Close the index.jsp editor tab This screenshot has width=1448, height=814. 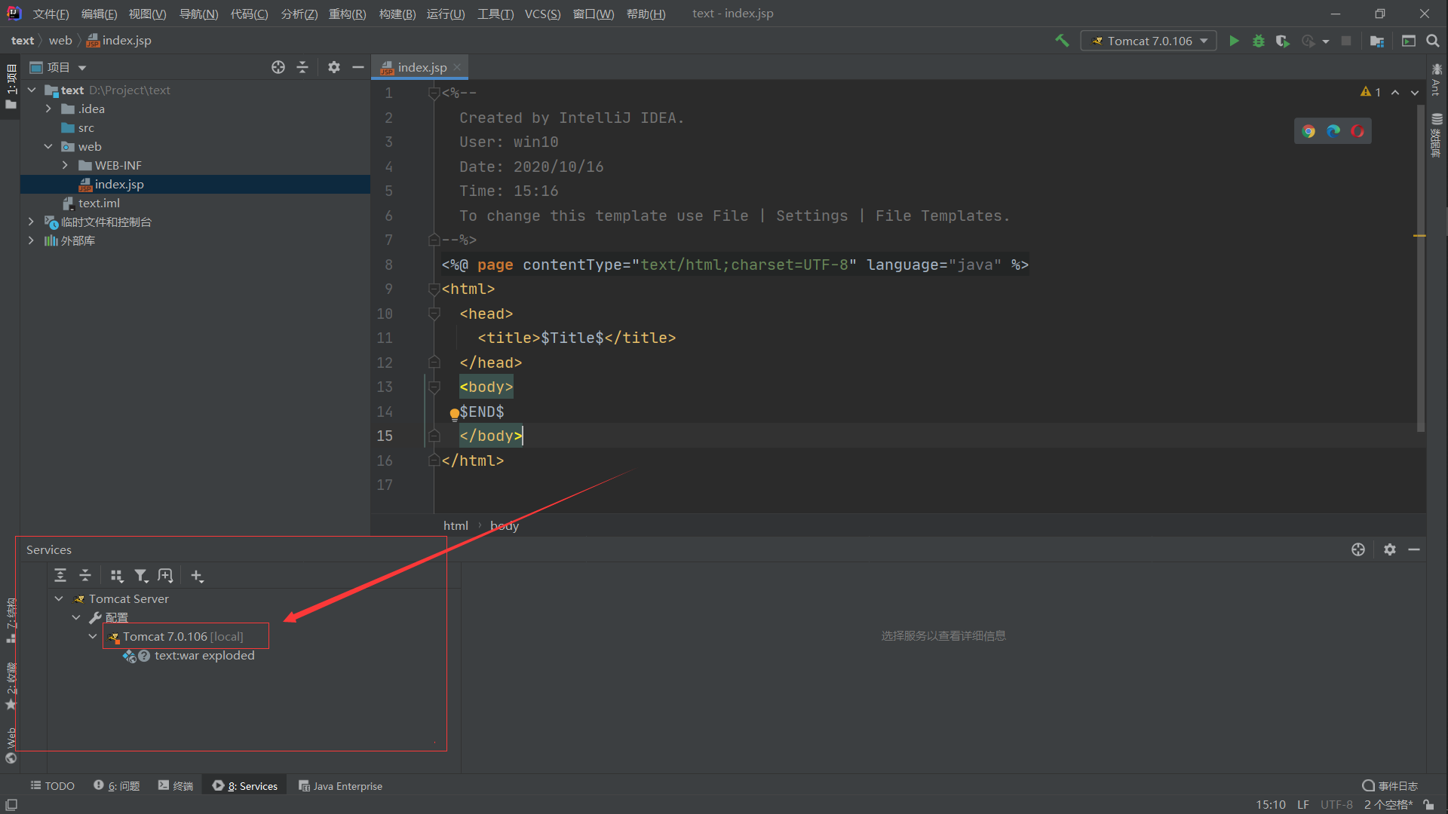457,67
